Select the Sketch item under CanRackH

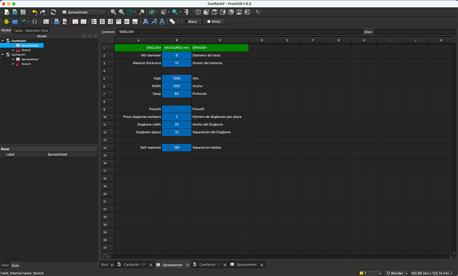(x=26, y=64)
